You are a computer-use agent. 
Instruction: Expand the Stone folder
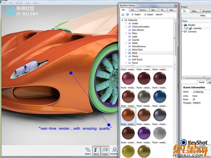(126, 63)
